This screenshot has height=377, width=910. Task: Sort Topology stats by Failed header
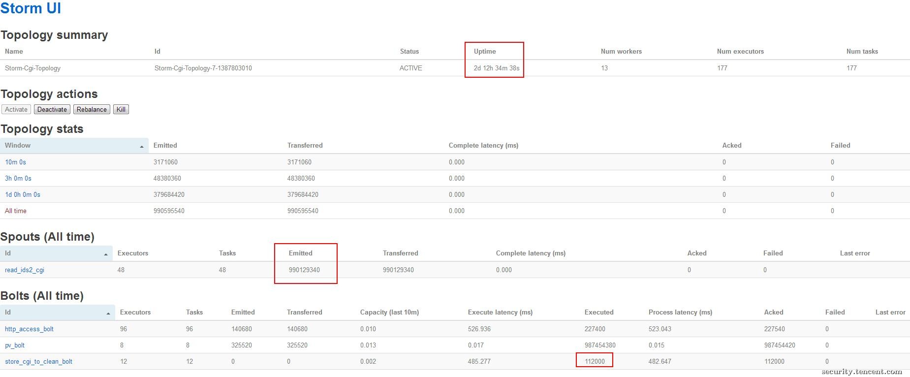pyautogui.click(x=841, y=145)
